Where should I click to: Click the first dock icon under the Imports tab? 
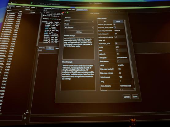point(8,8)
